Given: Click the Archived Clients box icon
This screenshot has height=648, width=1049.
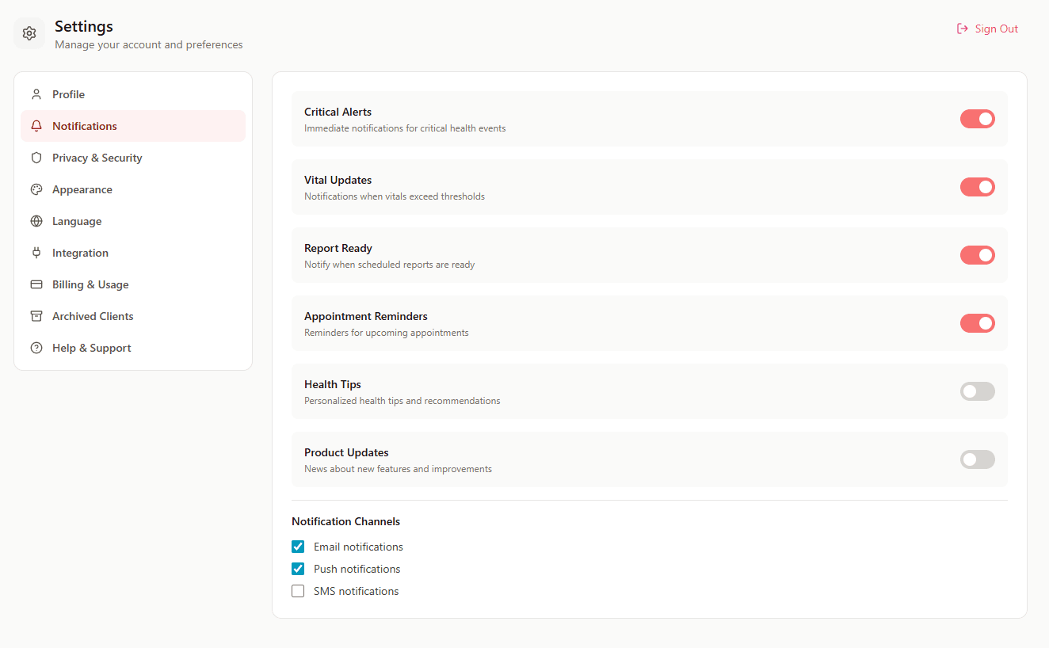Looking at the screenshot, I should (x=36, y=316).
